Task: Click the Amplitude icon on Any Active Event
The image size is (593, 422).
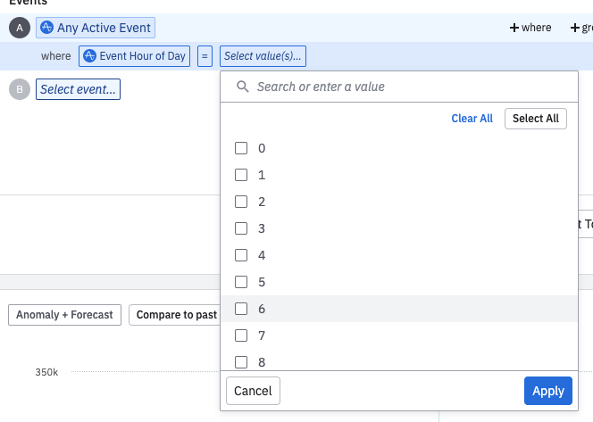Action: tap(47, 29)
